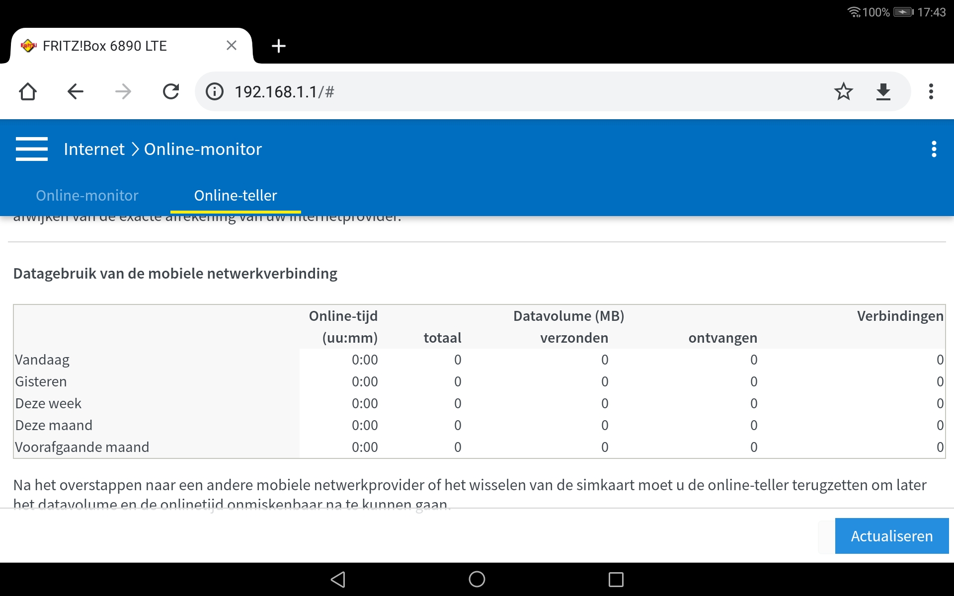Go back with the browser back arrow

click(x=76, y=91)
